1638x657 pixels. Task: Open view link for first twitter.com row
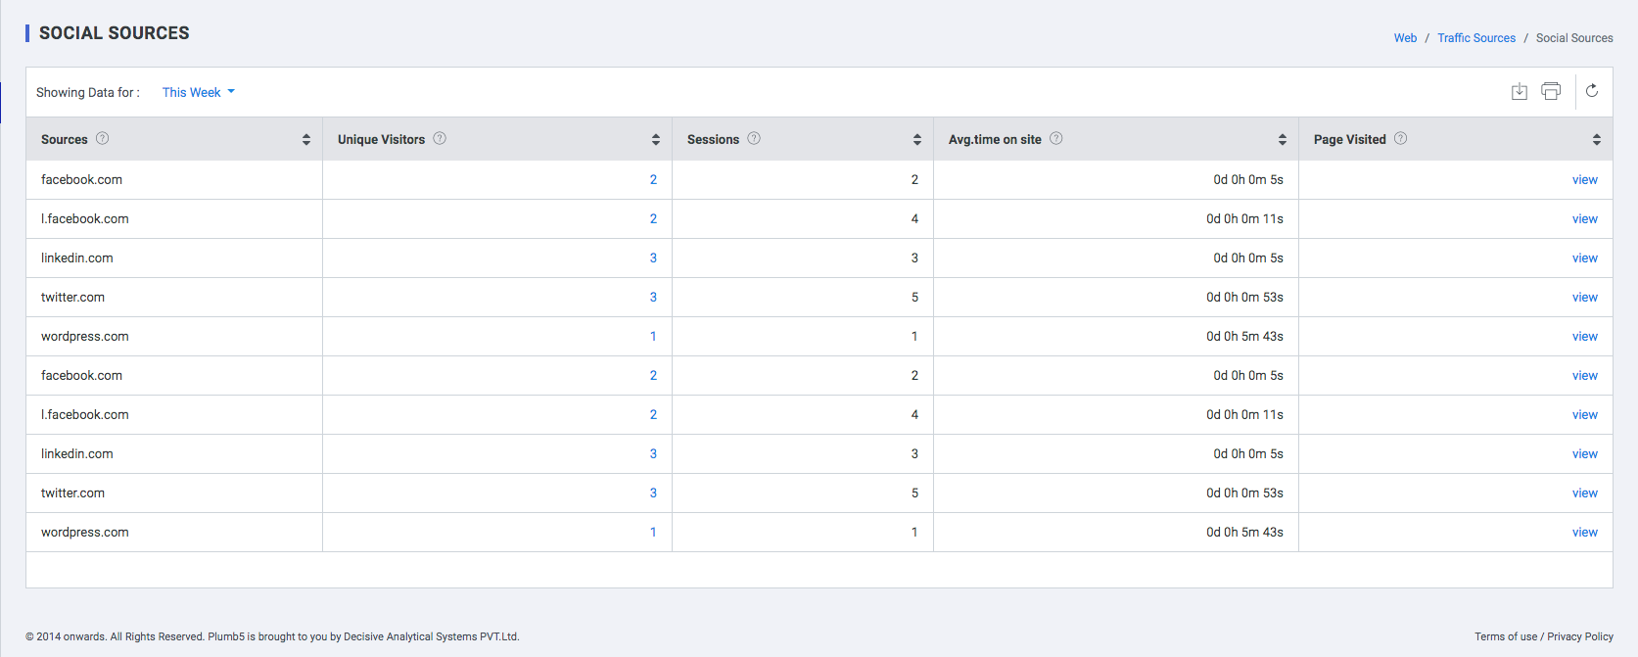pos(1584,297)
